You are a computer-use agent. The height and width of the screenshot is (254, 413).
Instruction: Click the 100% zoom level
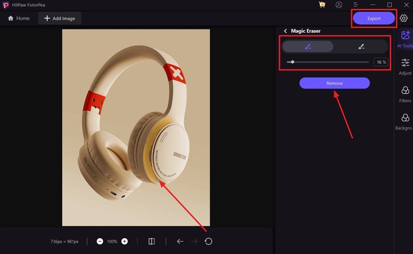click(112, 242)
